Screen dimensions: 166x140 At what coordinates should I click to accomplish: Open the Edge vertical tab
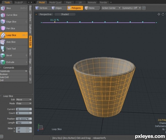(x=30, y=61)
